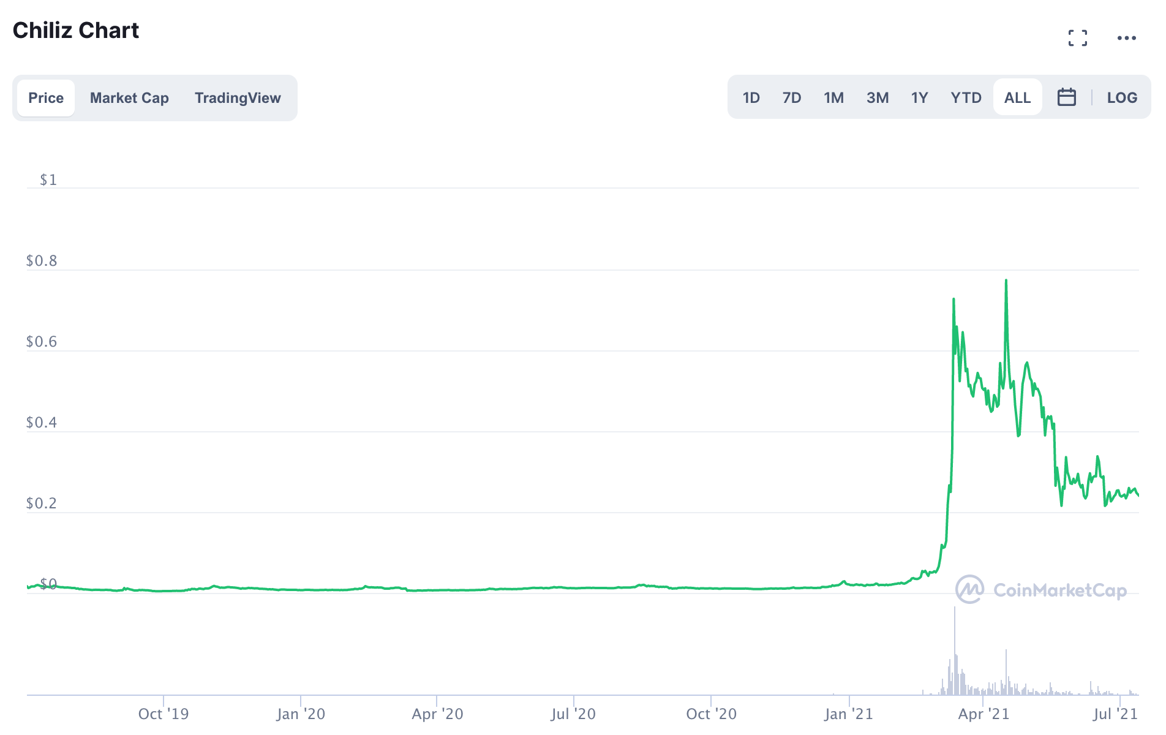Select the 1Y time range
Screen dimensions: 1166x735
(919, 98)
